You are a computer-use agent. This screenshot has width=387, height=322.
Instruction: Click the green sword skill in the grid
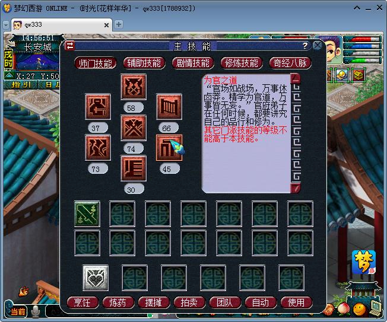coord(87,213)
